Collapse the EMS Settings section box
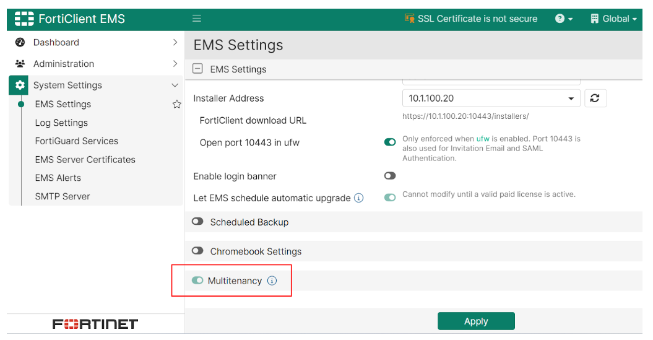This screenshot has height=340, width=653. coord(198,69)
